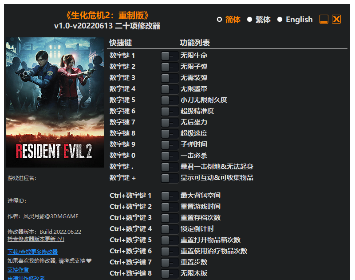Turn on 锁定倒计时 switch
This screenshot has height=280, width=355.
(170, 229)
